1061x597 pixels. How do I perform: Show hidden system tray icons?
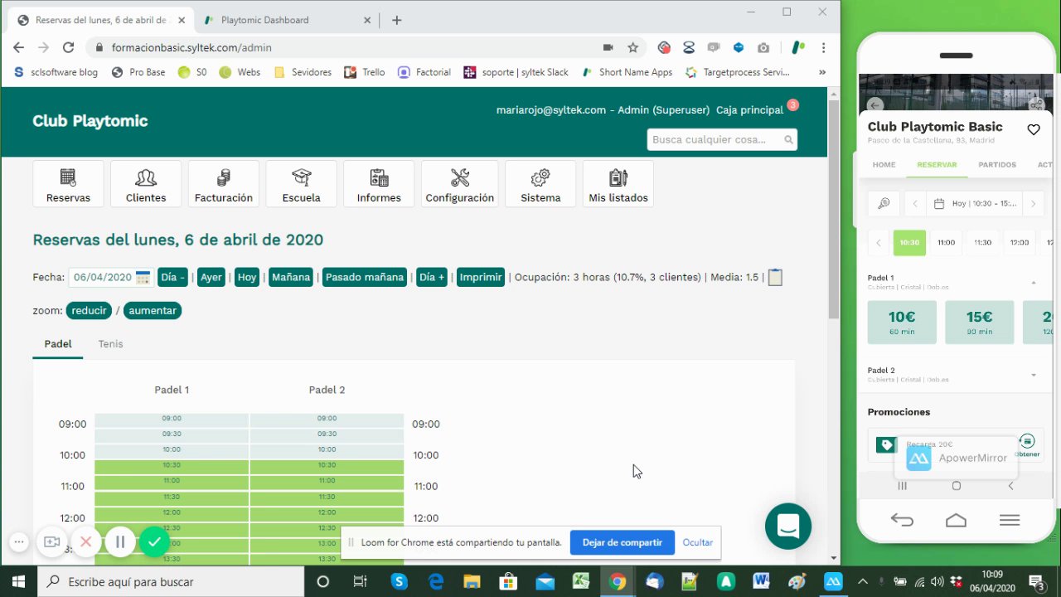(x=863, y=581)
